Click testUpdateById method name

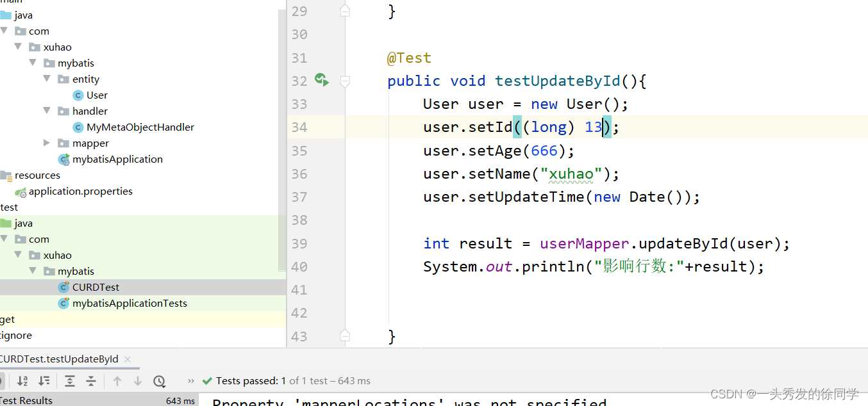tap(558, 81)
